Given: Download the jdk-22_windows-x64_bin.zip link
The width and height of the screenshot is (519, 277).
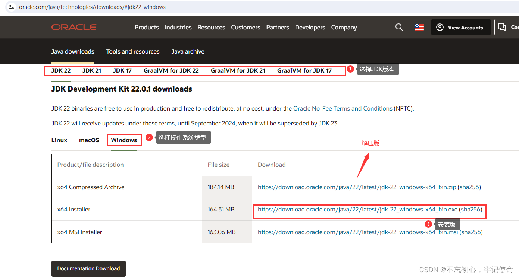Looking at the screenshot, I should 357,187.
